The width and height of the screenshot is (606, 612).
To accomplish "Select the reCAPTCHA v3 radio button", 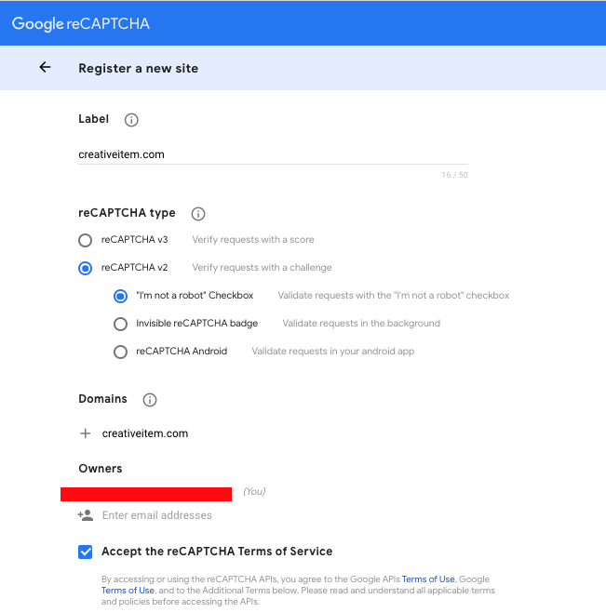I will (86, 240).
